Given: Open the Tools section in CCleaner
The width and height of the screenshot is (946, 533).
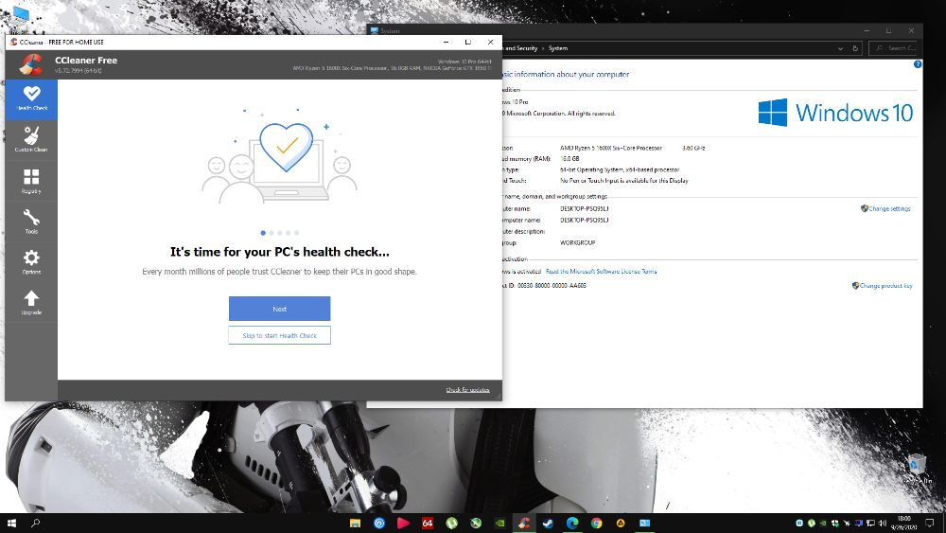Looking at the screenshot, I should [x=31, y=222].
